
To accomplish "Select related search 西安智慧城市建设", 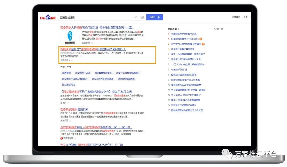I will click(103, 73).
